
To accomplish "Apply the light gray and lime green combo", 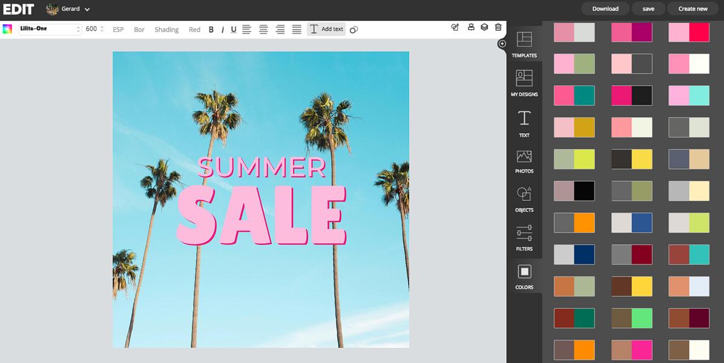I will pyautogui.click(x=689, y=223).
